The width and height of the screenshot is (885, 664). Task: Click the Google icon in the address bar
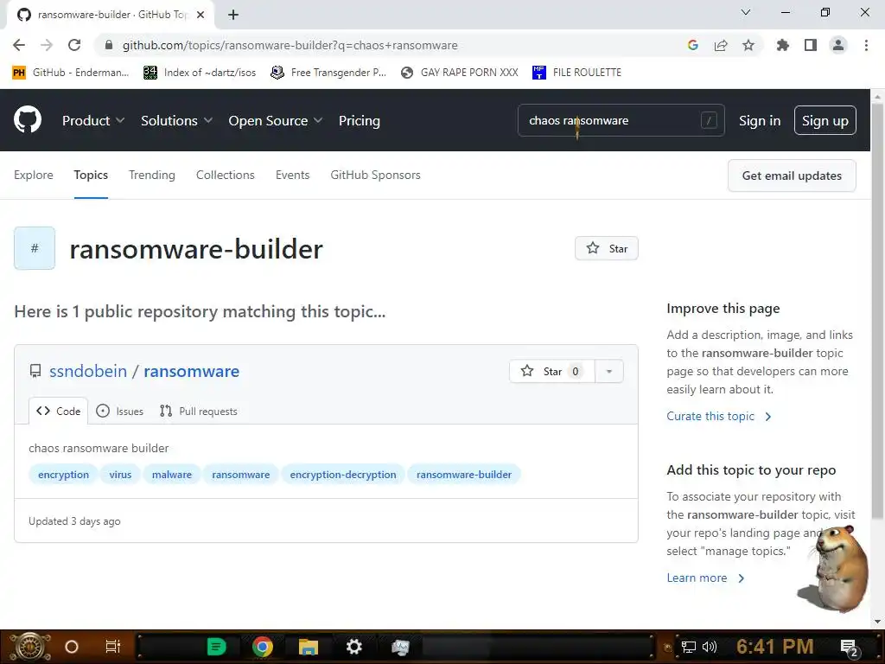[x=693, y=45]
